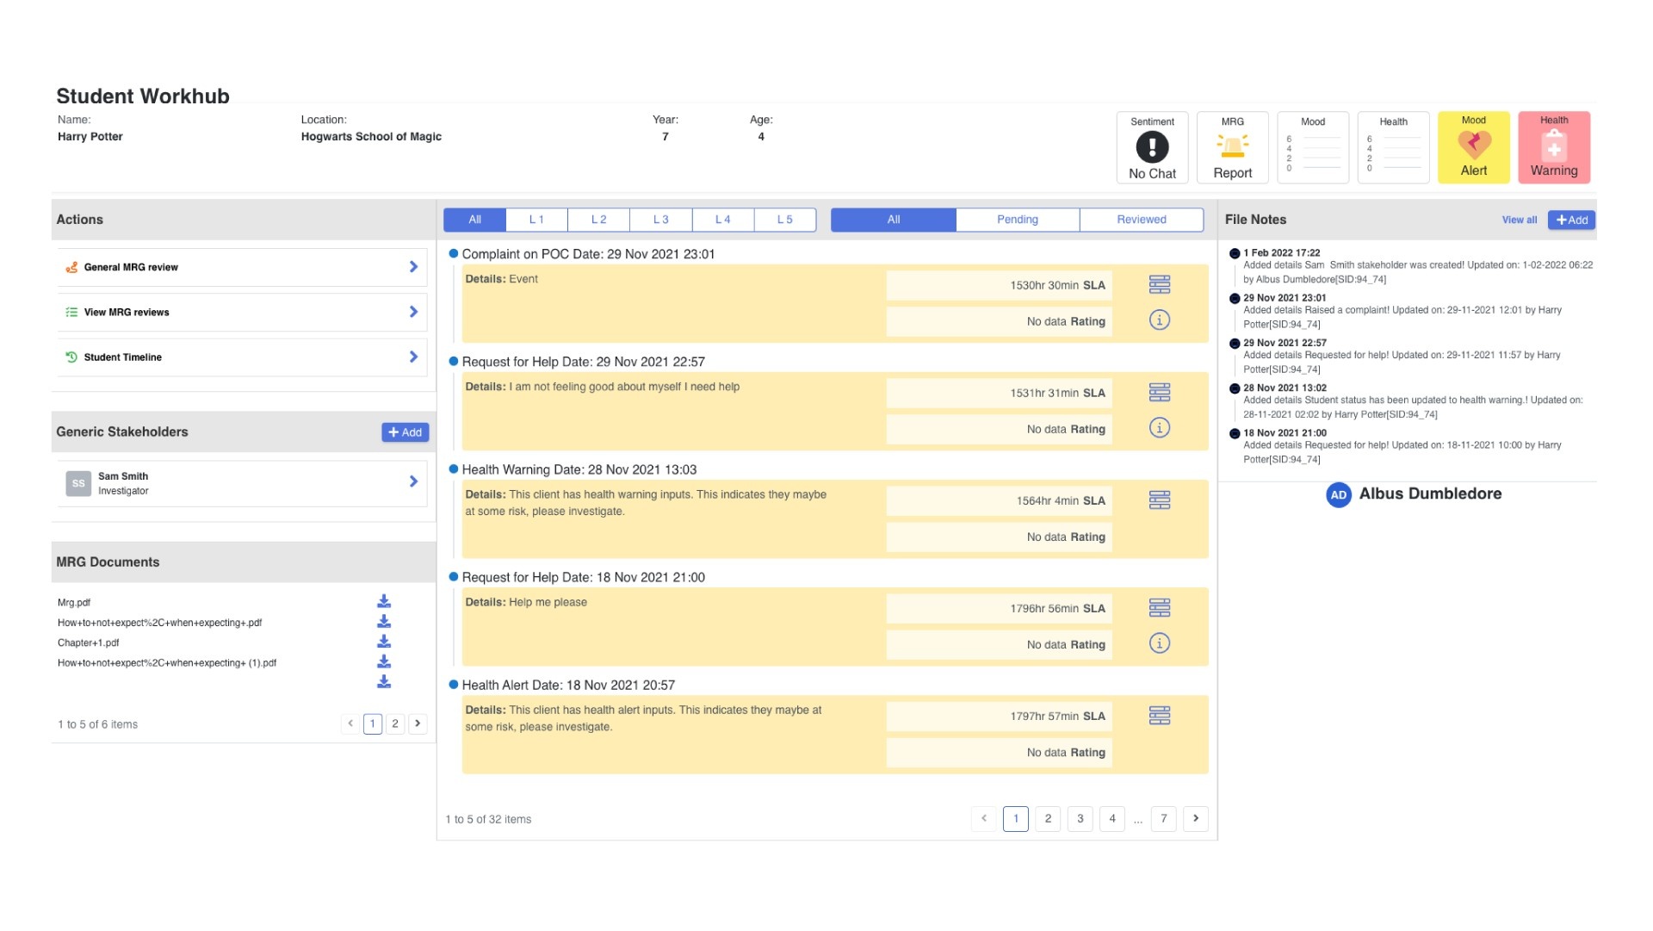The height and width of the screenshot is (931, 1653).
Task: Expand General MRG review action
Action: click(413, 267)
